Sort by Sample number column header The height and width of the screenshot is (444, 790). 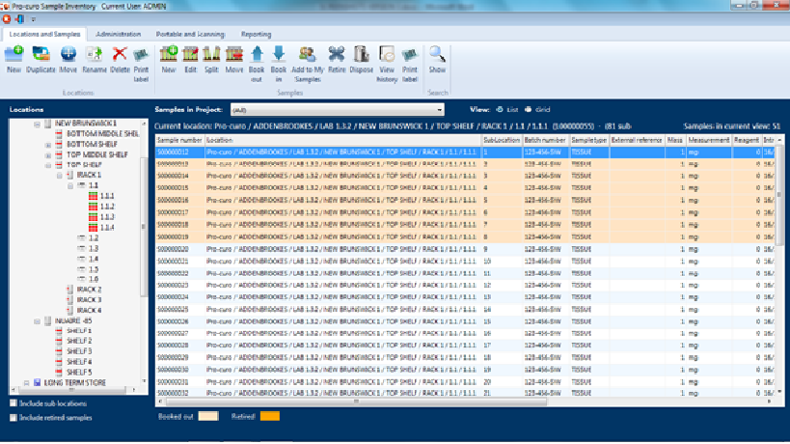[179, 141]
